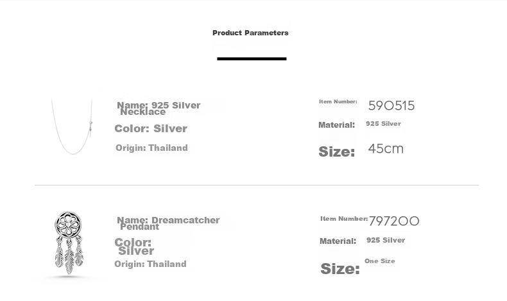Click the 'One Size' value
507x301 pixels.
(x=379, y=261)
